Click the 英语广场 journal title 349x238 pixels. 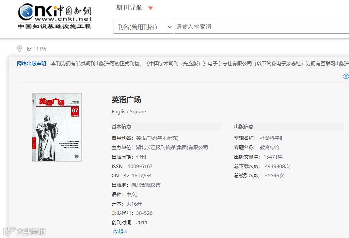(x=126, y=100)
